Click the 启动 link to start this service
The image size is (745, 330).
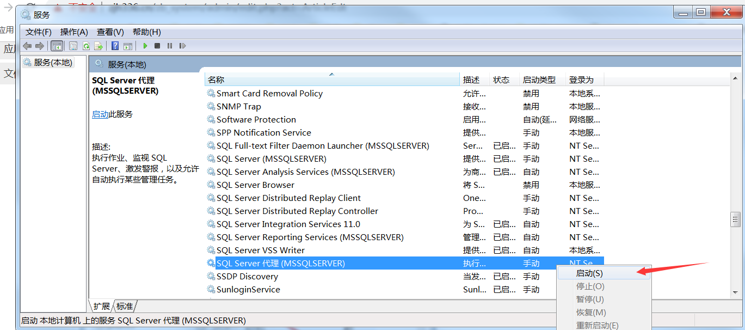[x=100, y=114]
